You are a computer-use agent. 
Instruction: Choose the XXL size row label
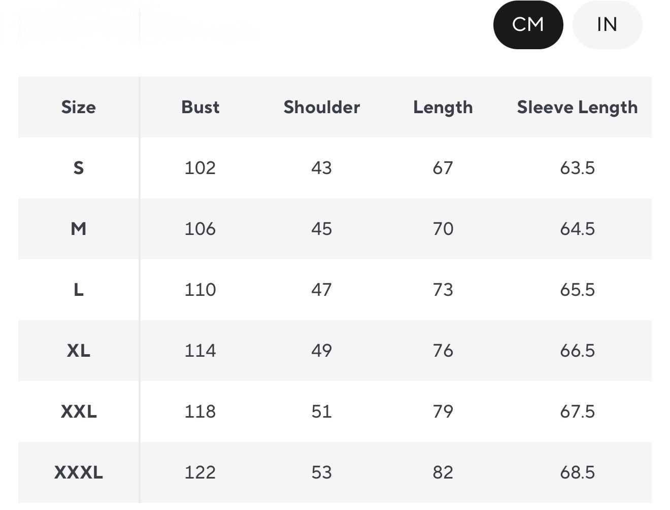tap(78, 412)
